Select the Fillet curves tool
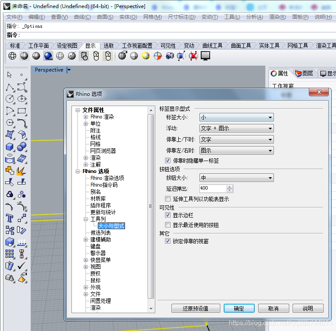 pyautogui.click(x=22, y=123)
